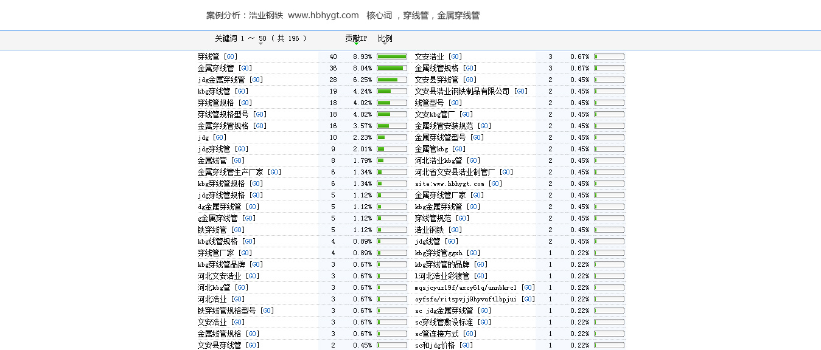
Task: Click the 8.93% ratio bar for 穿线管
Action: click(x=392, y=57)
